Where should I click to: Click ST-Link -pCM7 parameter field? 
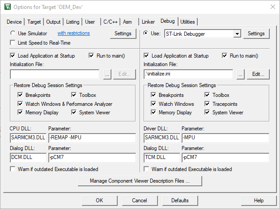click(225, 158)
